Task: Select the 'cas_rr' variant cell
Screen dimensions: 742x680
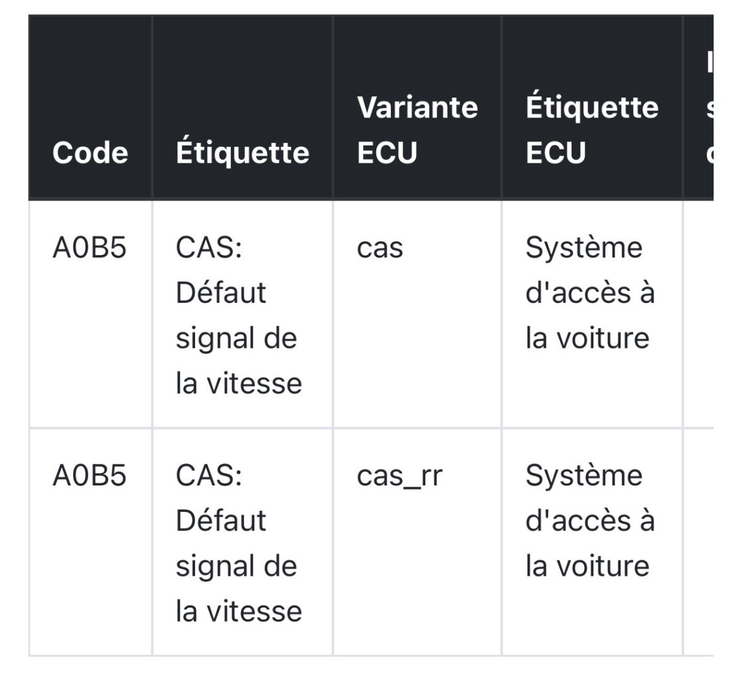Action: click(400, 476)
